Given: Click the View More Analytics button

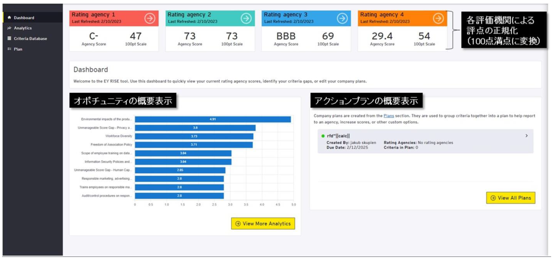Looking at the screenshot, I should click(263, 224).
